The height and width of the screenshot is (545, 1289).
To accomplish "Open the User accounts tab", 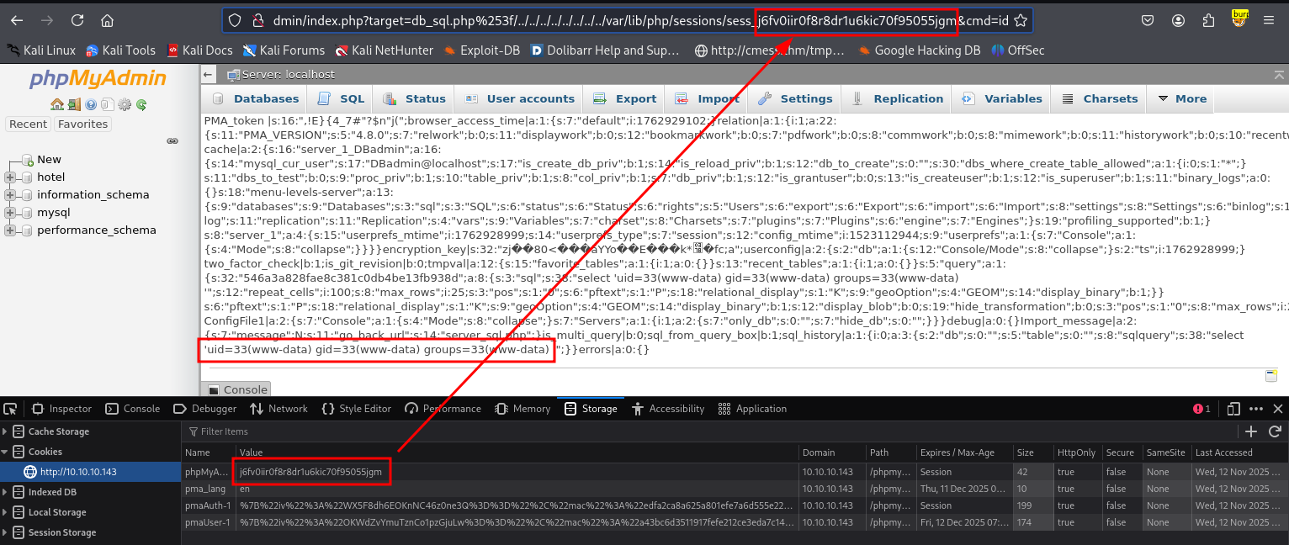I will [x=519, y=98].
